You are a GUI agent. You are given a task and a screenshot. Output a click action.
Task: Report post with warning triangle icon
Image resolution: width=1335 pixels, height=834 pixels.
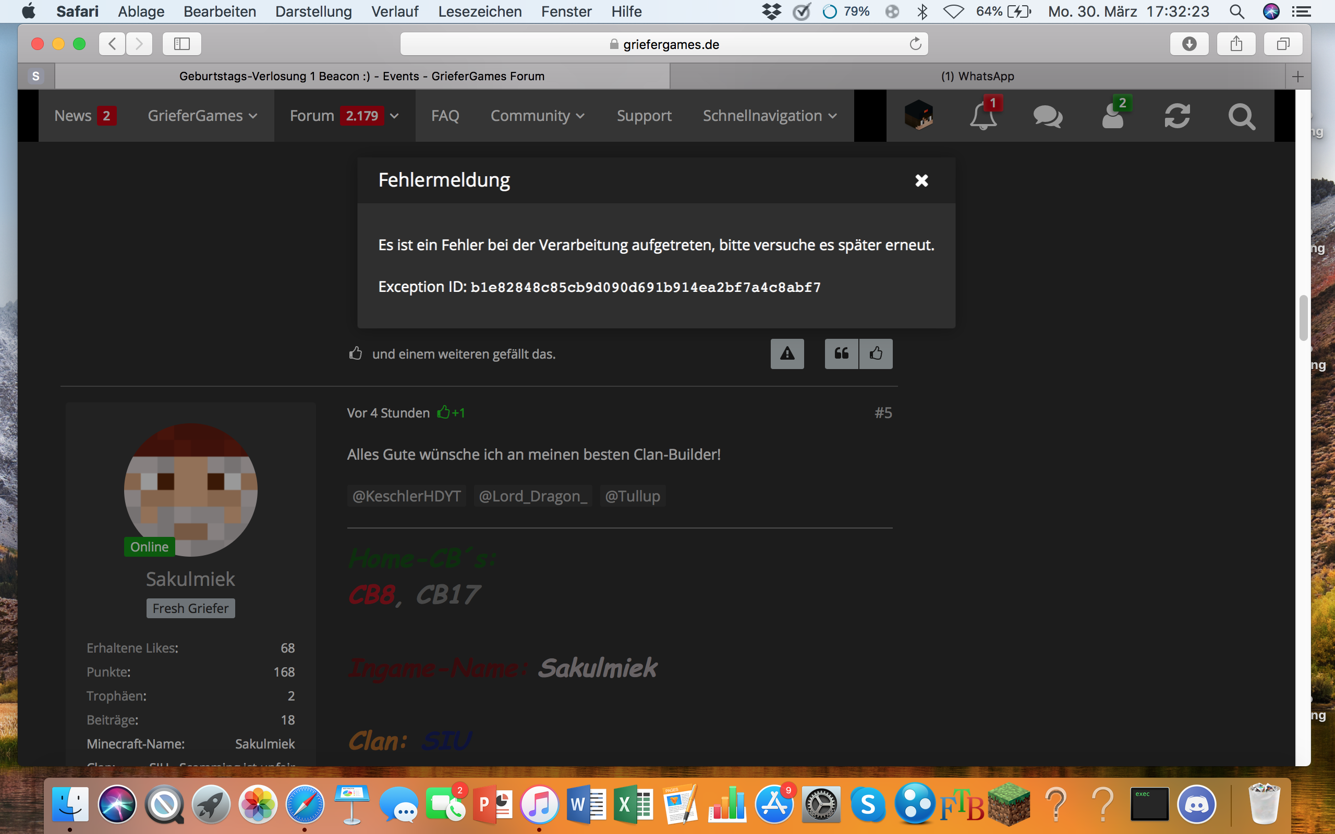tap(787, 353)
